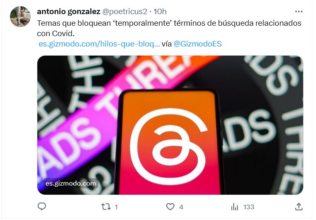Click the Share upload arrow icon

click(x=299, y=207)
